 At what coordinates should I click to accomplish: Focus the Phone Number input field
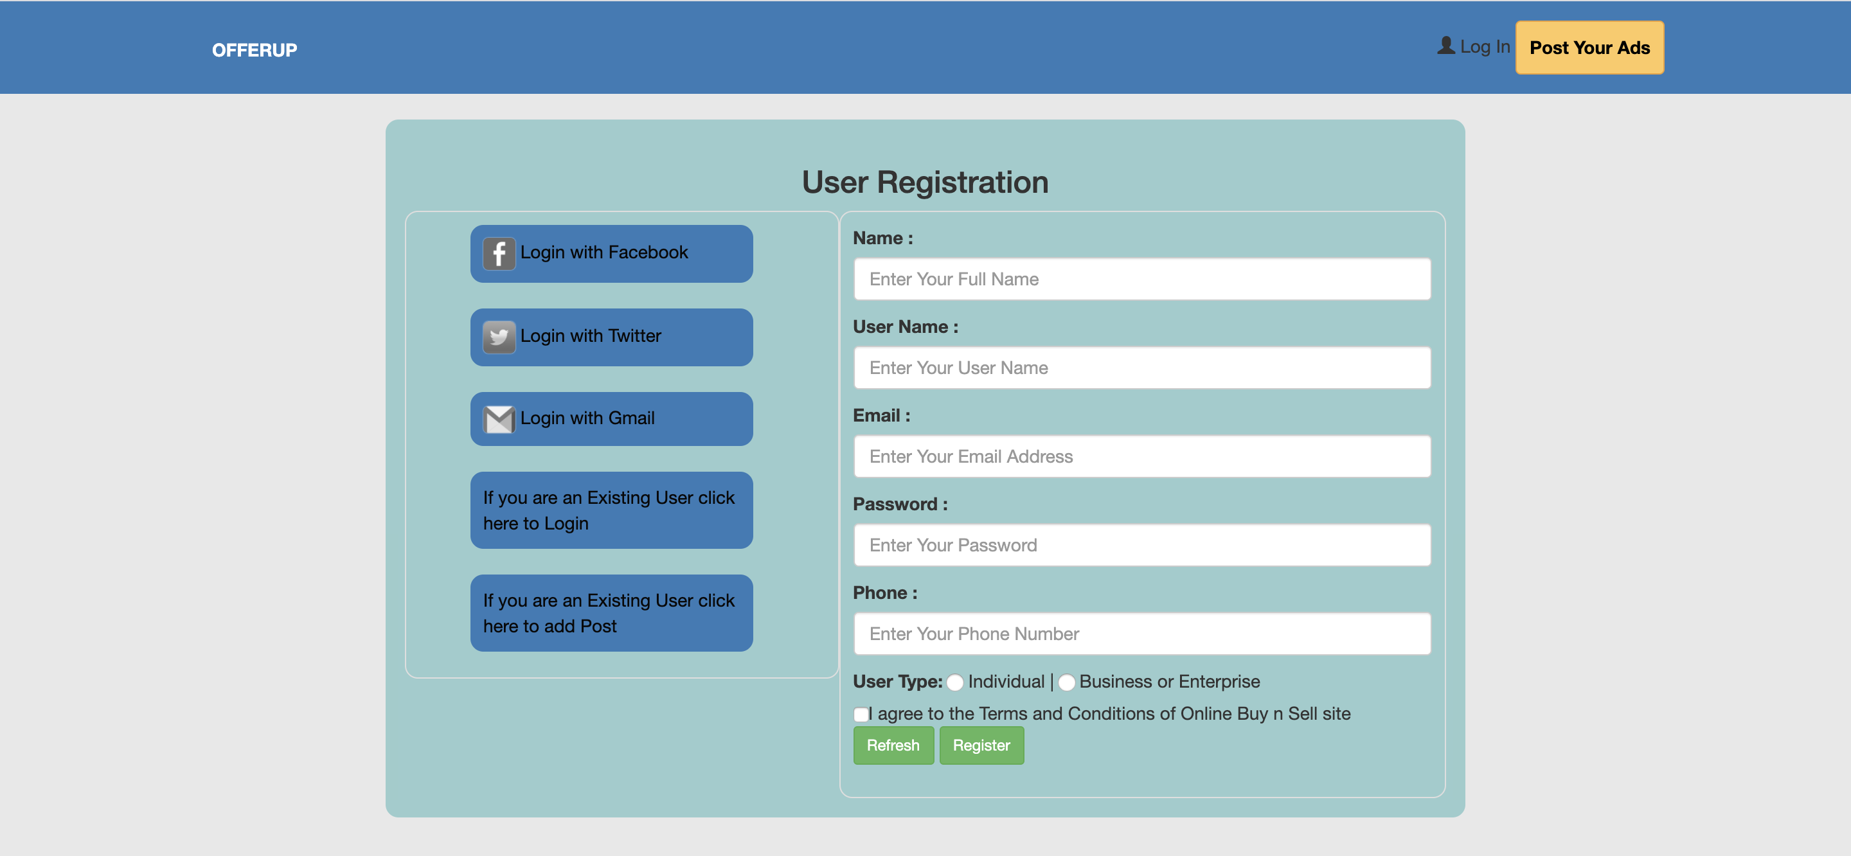[x=1141, y=634]
